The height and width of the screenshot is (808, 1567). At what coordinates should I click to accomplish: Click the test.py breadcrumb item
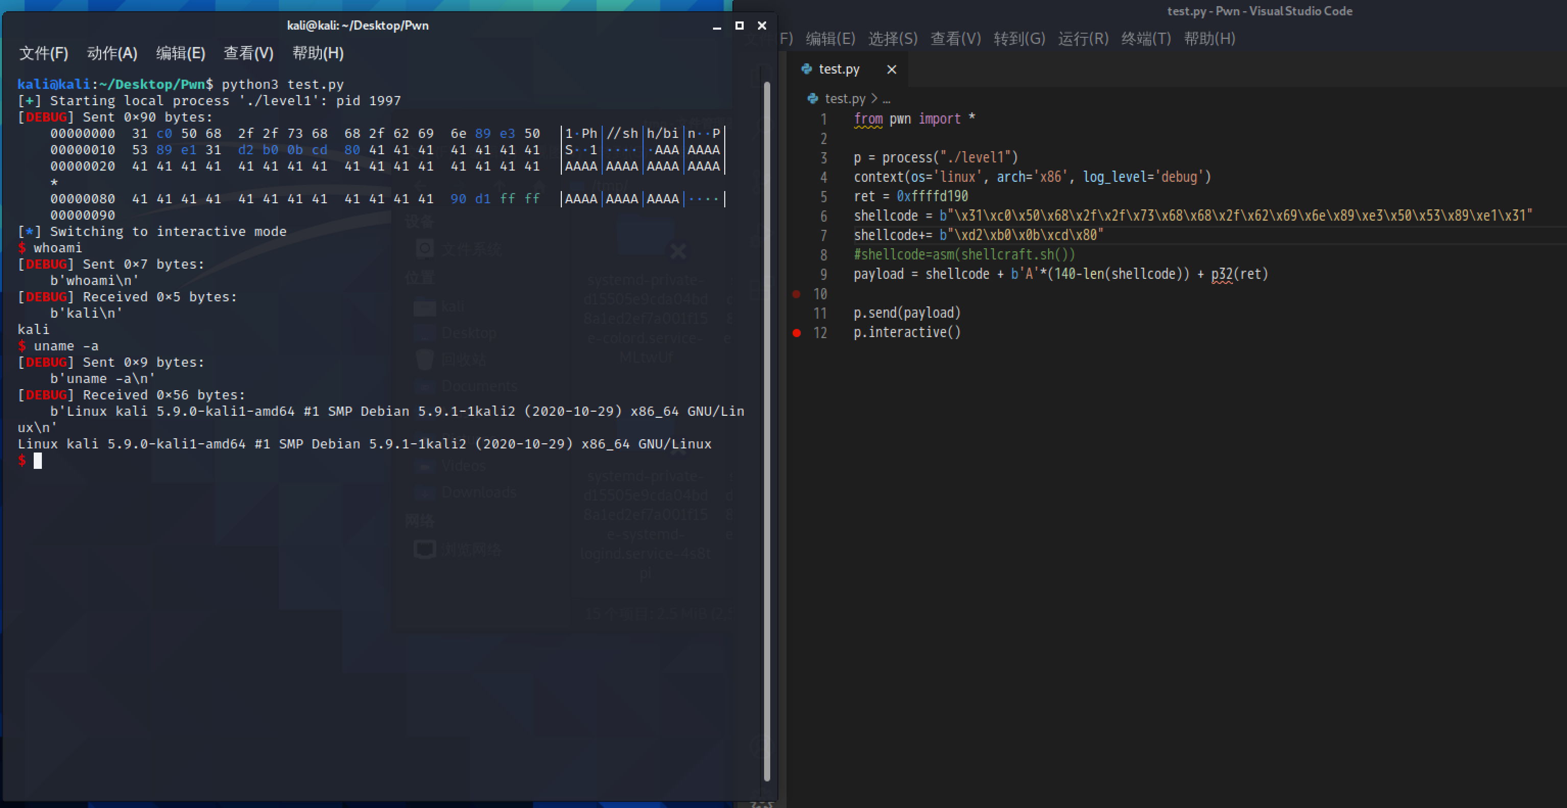point(844,99)
